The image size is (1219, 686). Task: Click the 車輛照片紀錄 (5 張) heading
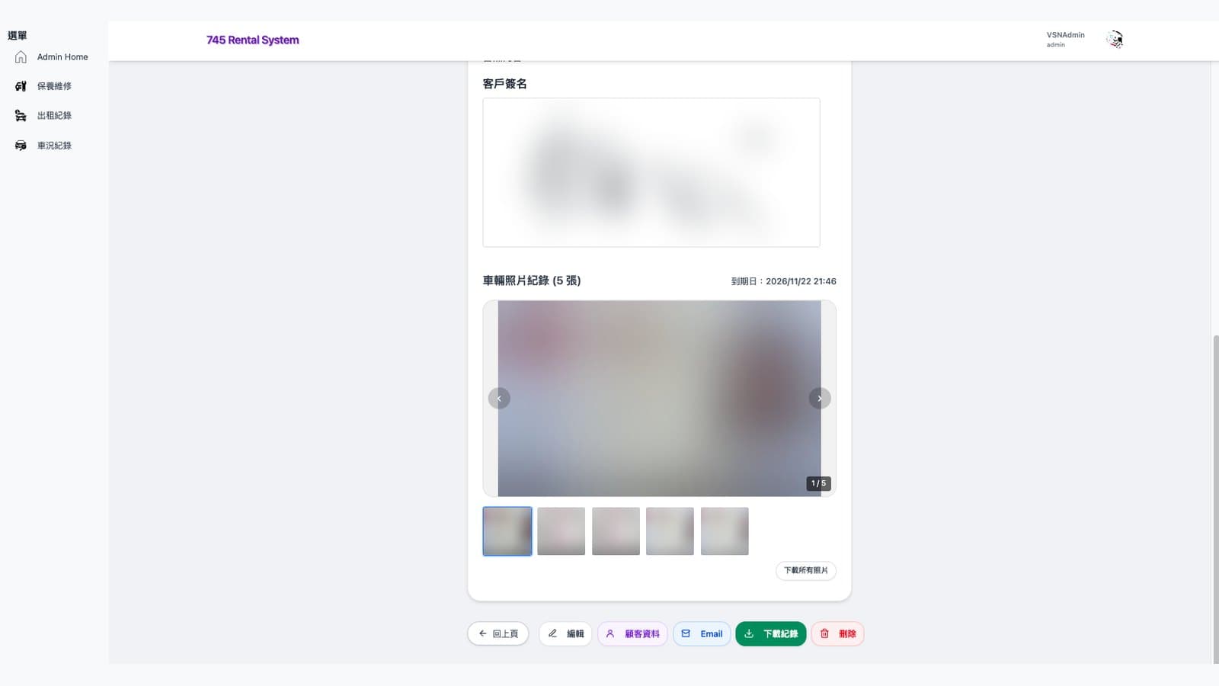(532, 280)
